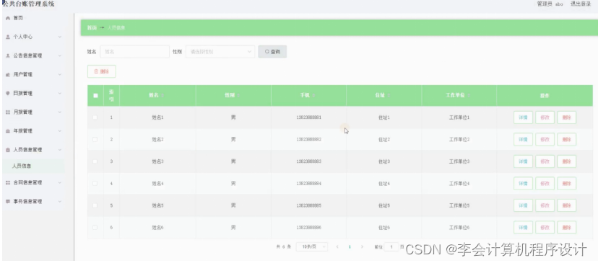Check the checkbox for row 姓名5

click(95, 205)
